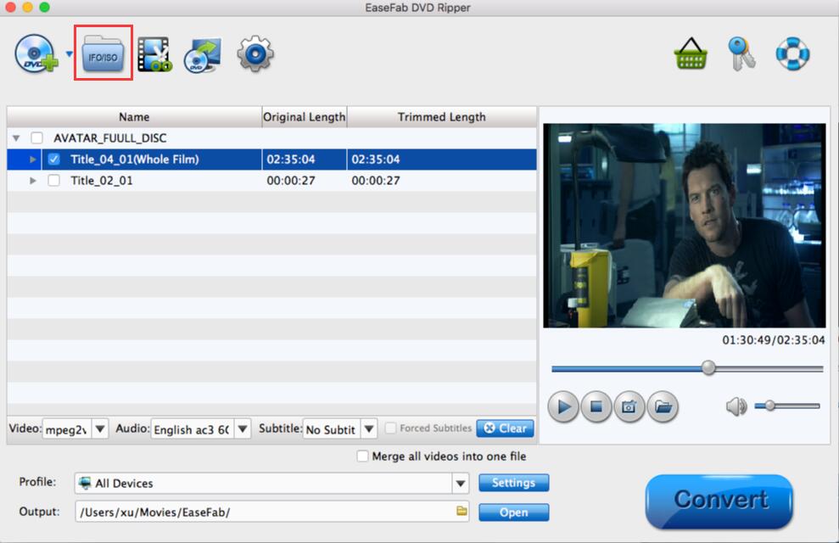Click the Load DVD disc icon

point(36,55)
